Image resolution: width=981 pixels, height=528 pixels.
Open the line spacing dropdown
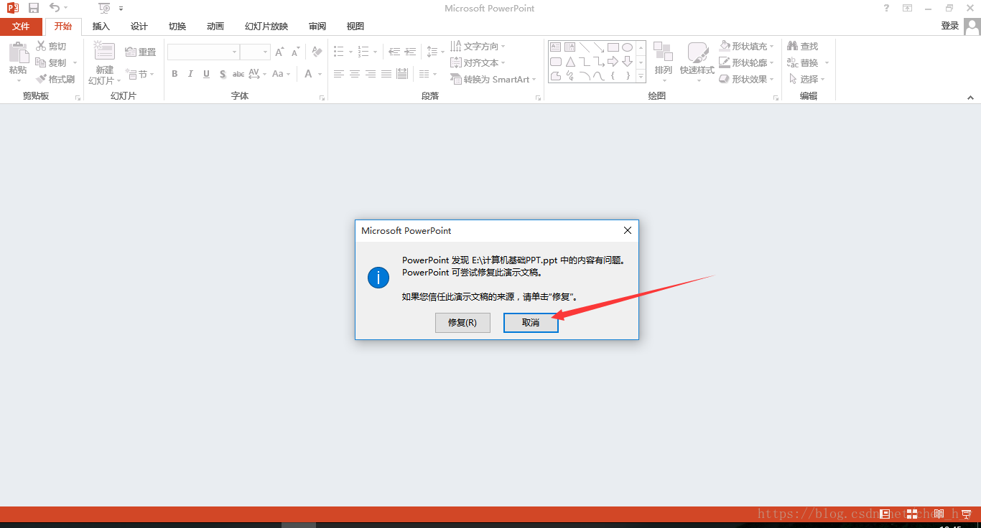(435, 52)
